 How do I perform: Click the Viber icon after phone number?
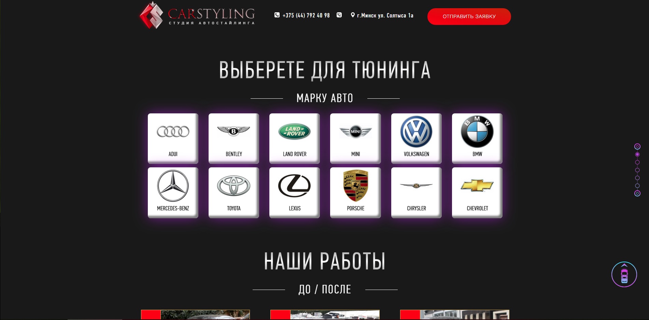(x=339, y=15)
